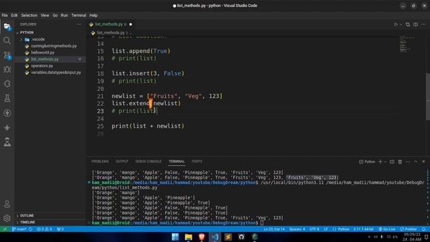Image resolution: width=430 pixels, height=242 pixels.
Task: Change encoding via UTF-8 status item
Action: (x=314, y=229)
